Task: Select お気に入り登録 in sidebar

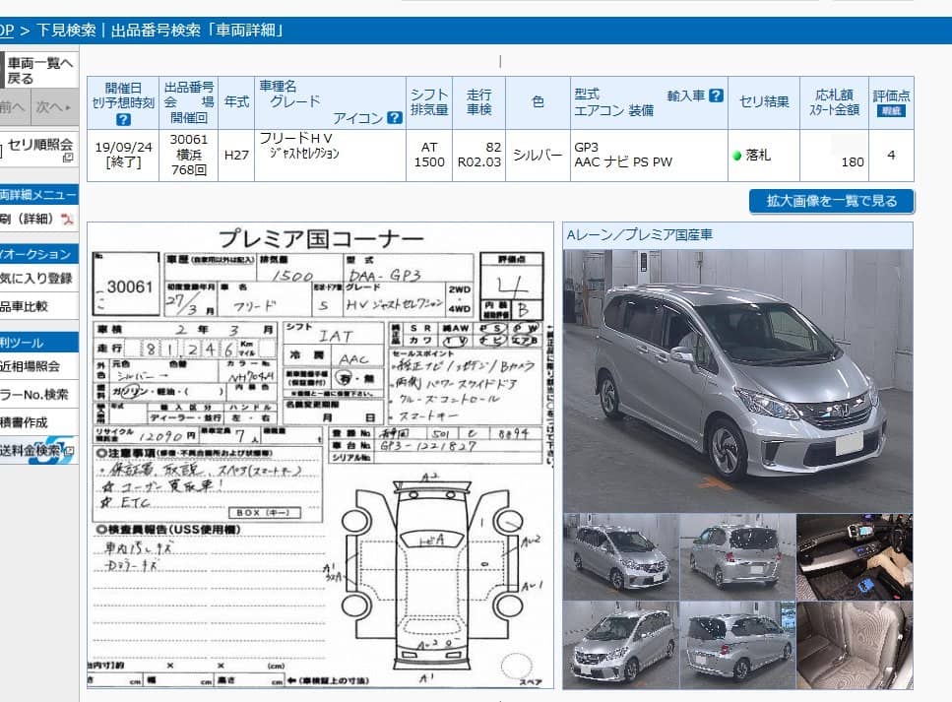Action: [x=38, y=278]
